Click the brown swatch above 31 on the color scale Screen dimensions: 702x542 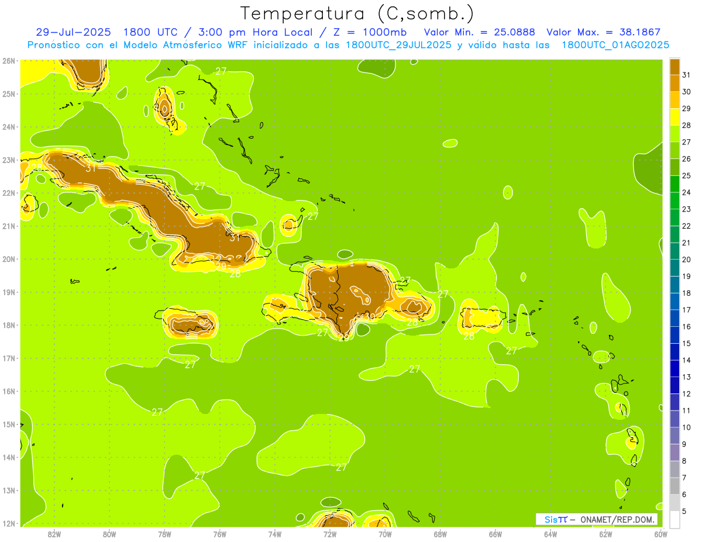point(675,67)
